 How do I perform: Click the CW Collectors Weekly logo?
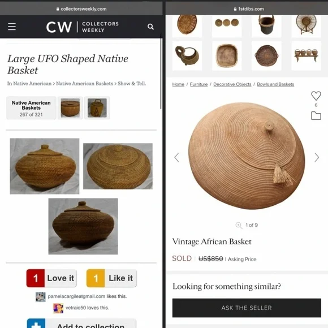click(x=83, y=27)
